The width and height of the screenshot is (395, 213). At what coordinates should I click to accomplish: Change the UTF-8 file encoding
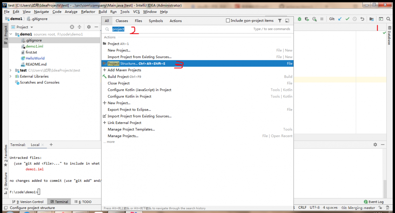click(315, 208)
